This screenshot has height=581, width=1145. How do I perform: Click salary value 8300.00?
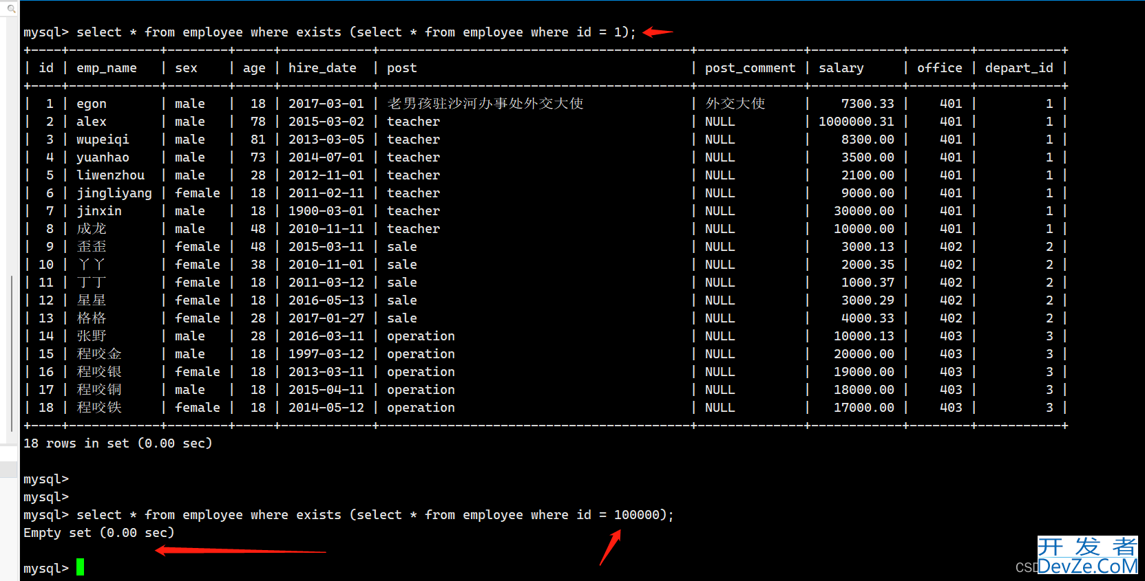tap(868, 140)
